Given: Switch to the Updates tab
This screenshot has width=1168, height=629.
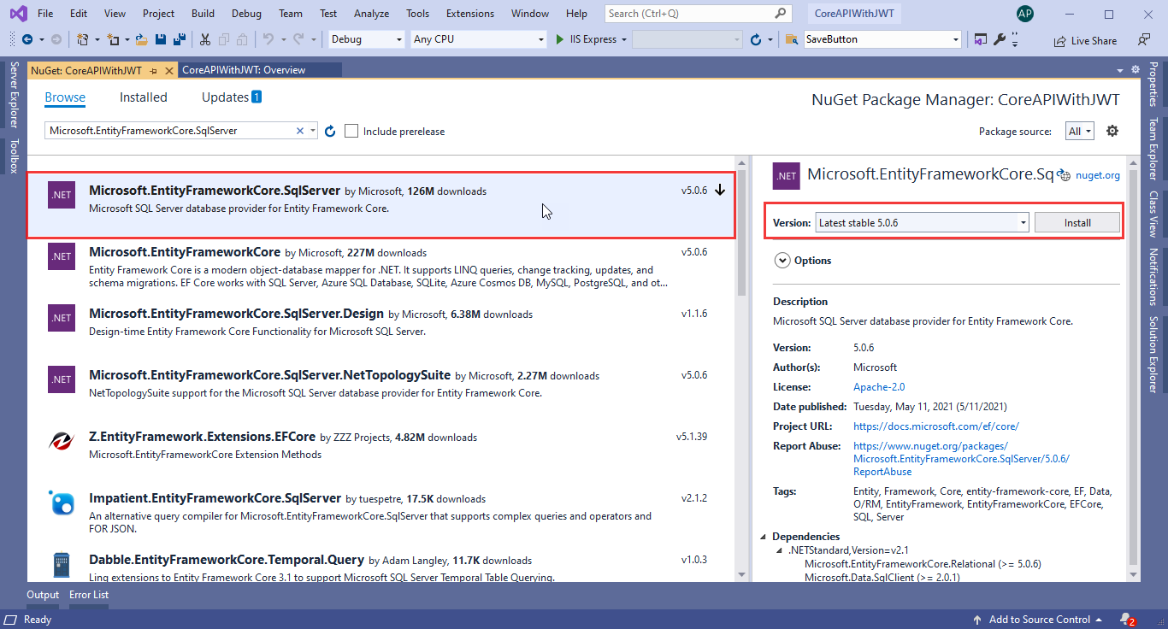Looking at the screenshot, I should tap(225, 97).
